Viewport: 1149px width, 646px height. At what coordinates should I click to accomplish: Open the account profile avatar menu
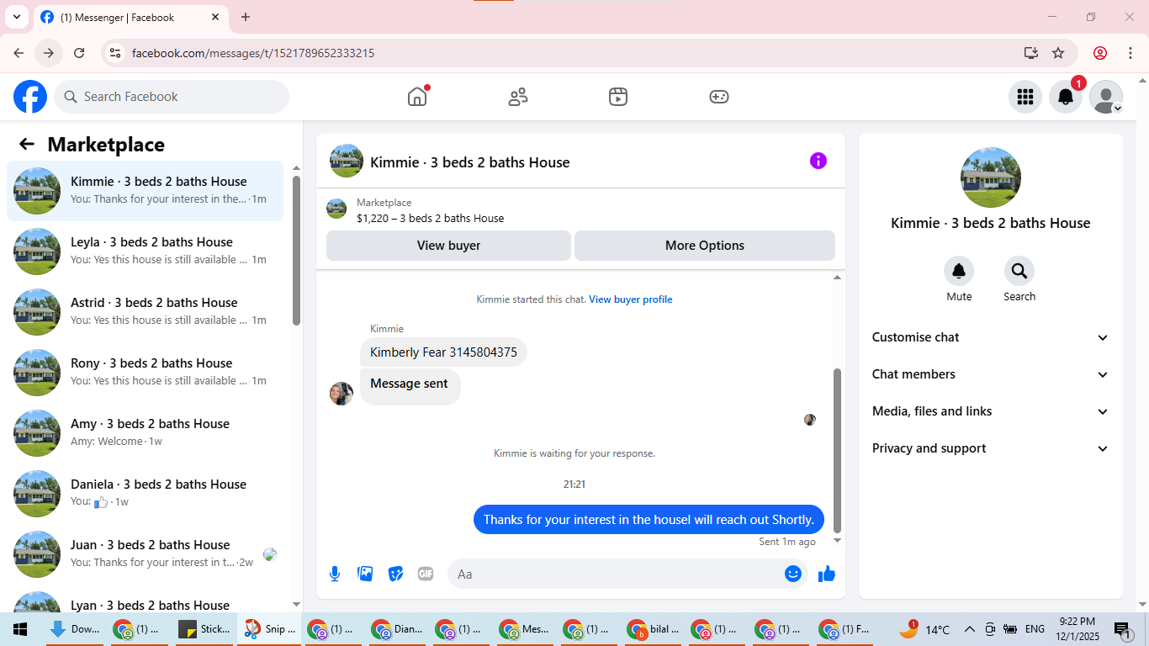(x=1106, y=97)
